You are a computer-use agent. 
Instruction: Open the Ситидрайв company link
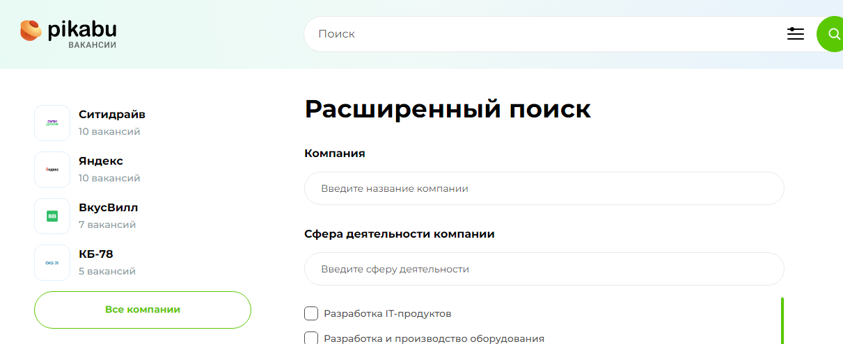(x=112, y=115)
